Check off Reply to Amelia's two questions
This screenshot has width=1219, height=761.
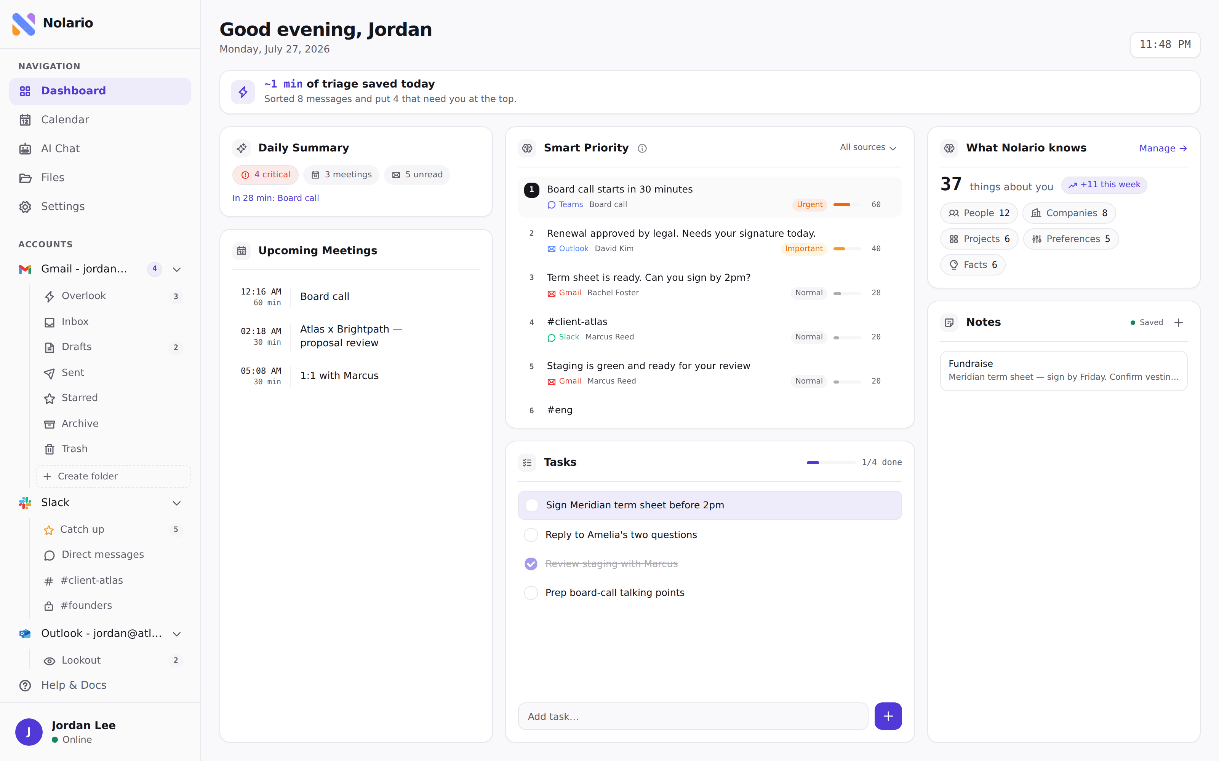click(x=531, y=535)
